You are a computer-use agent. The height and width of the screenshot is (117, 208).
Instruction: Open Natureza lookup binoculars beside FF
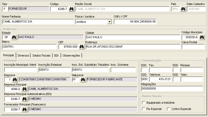(83, 80)
